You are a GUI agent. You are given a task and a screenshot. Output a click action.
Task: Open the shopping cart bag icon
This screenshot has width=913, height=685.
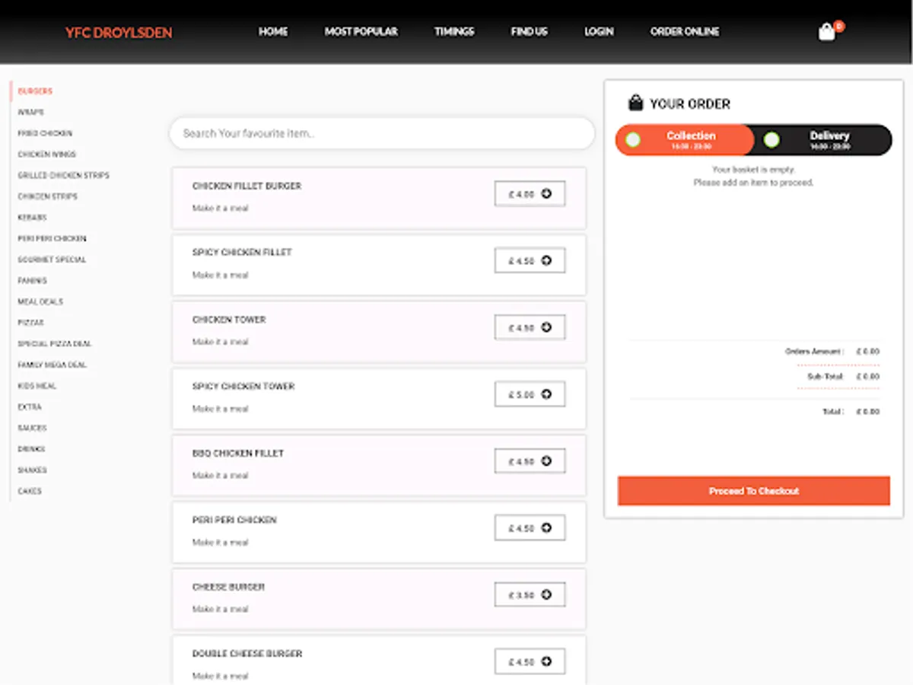click(826, 32)
